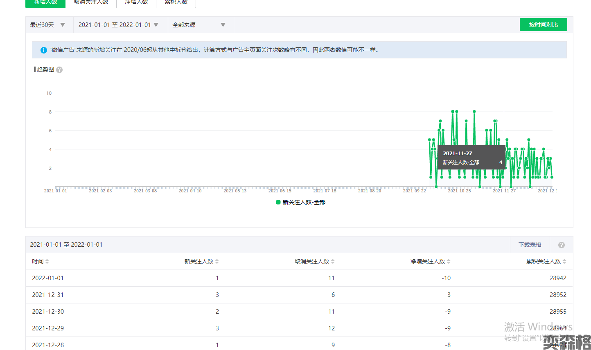Sort by 累积关注人数 column arrows
The width and height of the screenshot is (591, 350).
point(564,261)
